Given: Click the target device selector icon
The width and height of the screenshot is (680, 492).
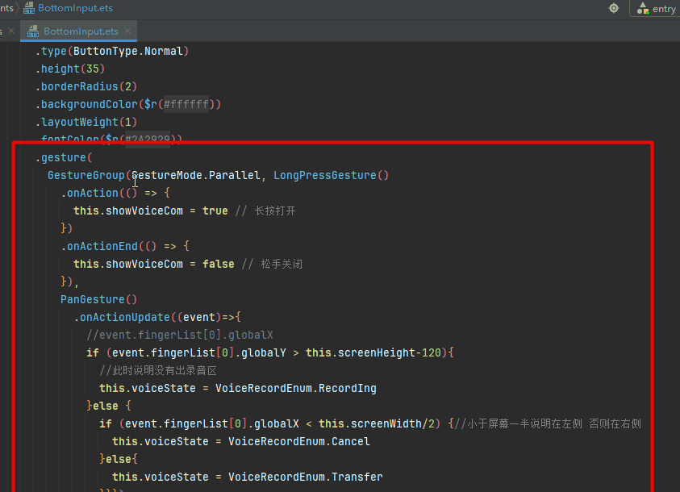Looking at the screenshot, I should (x=614, y=8).
